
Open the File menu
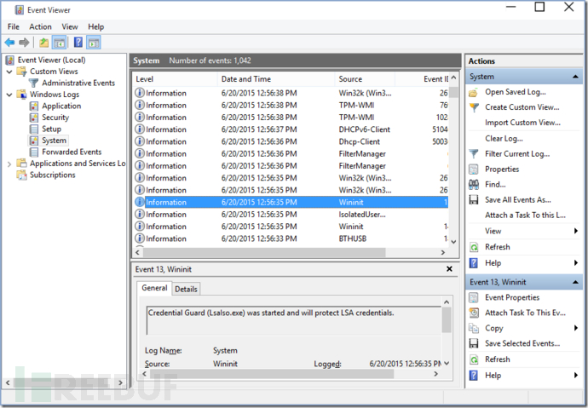[x=14, y=26]
